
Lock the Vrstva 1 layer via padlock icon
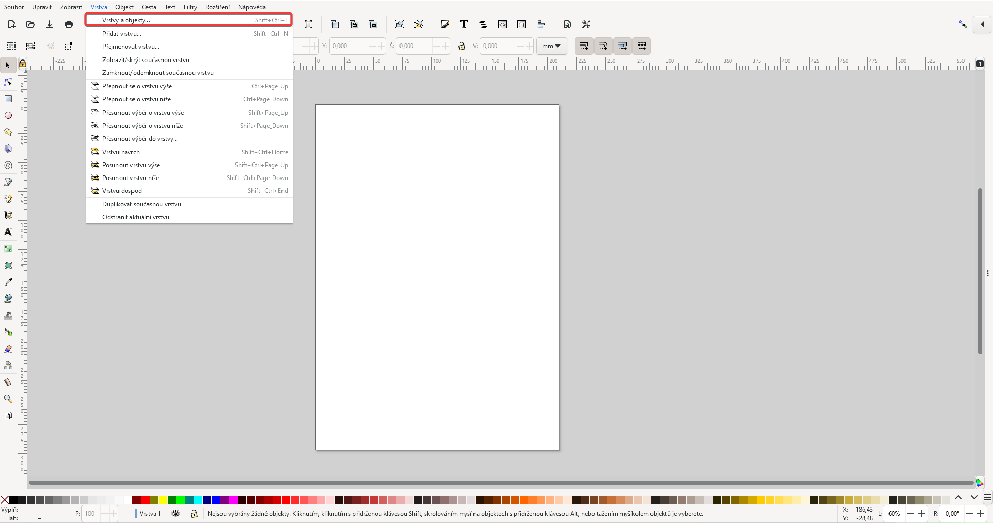(194, 514)
